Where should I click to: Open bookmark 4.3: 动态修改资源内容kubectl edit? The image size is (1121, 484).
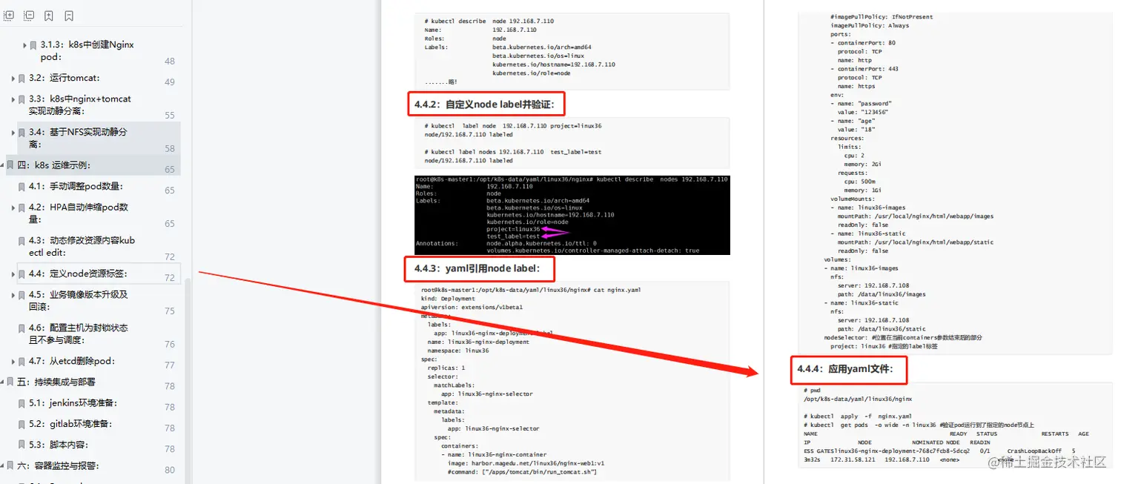click(x=82, y=246)
